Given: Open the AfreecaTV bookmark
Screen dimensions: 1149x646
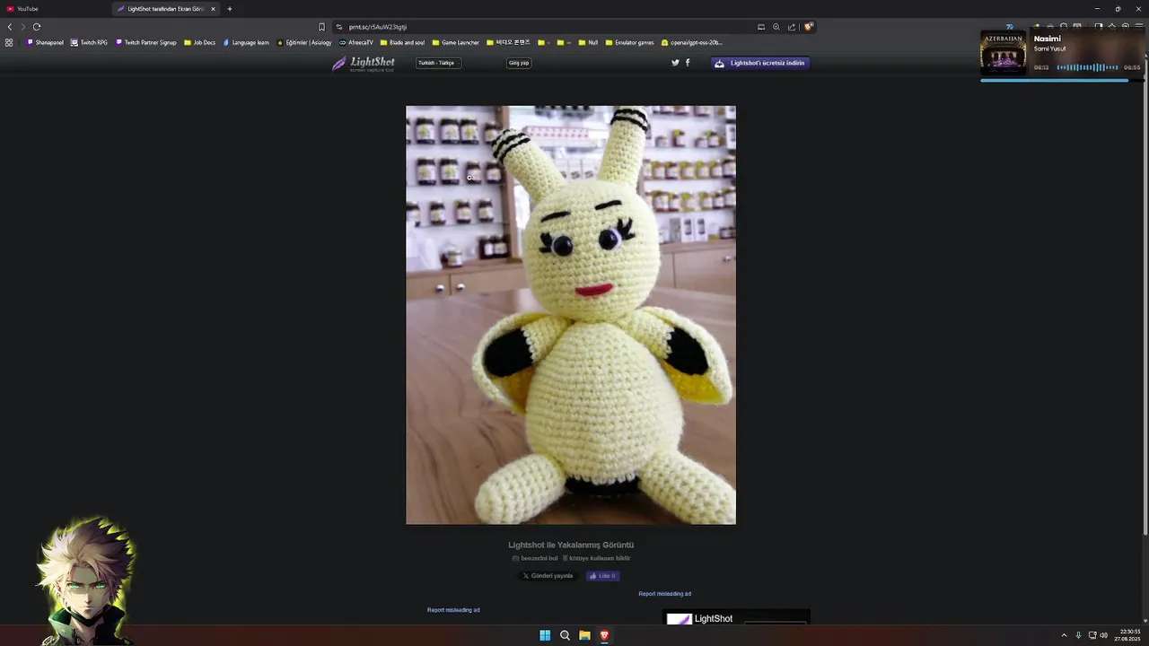Looking at the screenshot, I should [x=356, y=42].
